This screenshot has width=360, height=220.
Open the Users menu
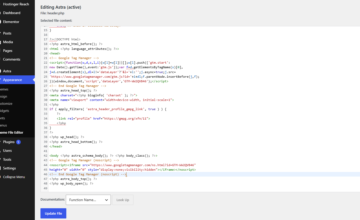tap(7, 150)
